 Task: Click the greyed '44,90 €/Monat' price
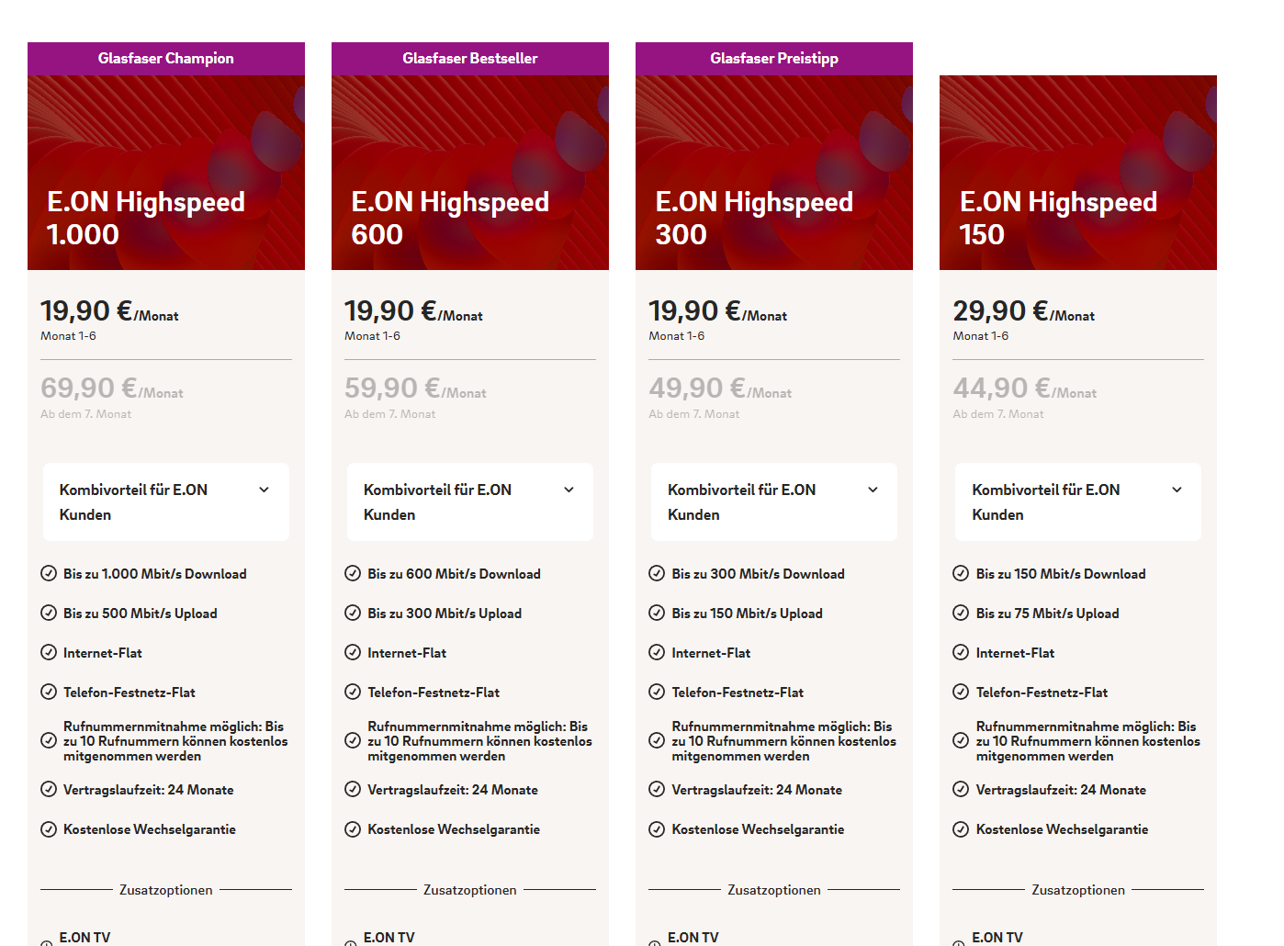pos(1024,389)
